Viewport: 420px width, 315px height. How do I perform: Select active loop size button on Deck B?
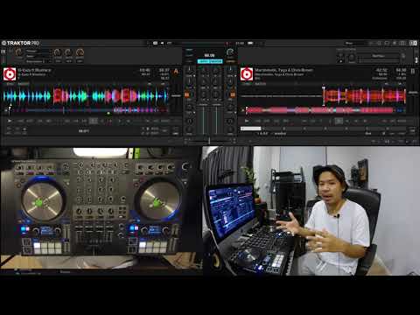(339, 121)
